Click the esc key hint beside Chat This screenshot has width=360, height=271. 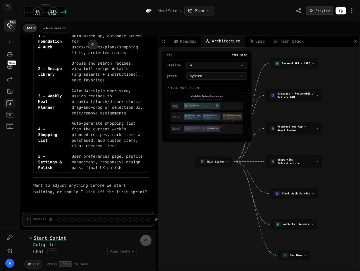point(52,251)
